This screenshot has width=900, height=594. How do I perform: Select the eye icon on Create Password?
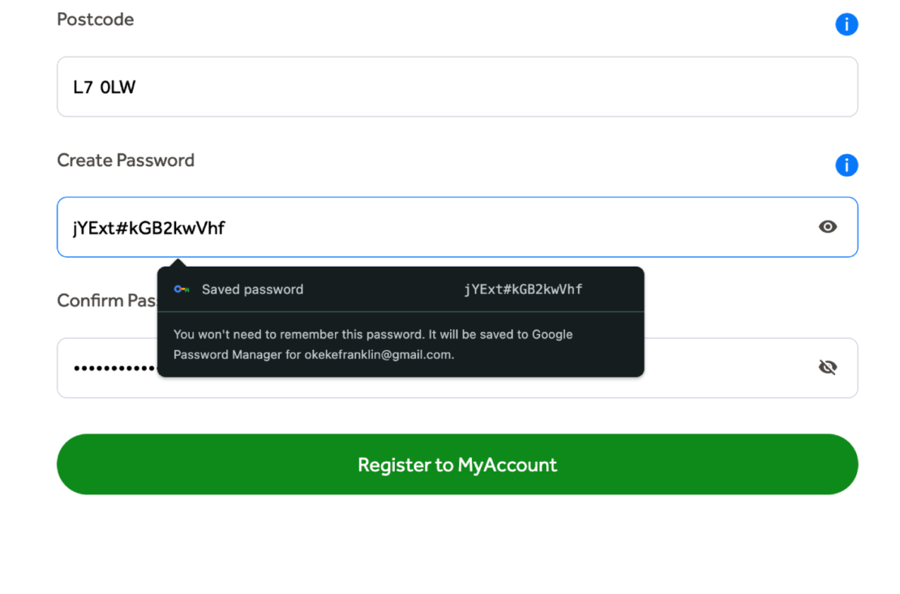pyautogui.click(x=827, y=227)
